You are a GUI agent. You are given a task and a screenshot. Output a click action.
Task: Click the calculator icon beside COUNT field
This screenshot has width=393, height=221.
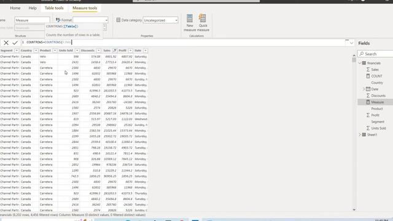[x=368, y=76]
